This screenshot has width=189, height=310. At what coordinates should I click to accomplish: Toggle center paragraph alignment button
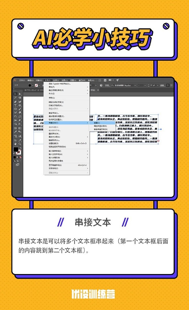[x=171, y=85]
